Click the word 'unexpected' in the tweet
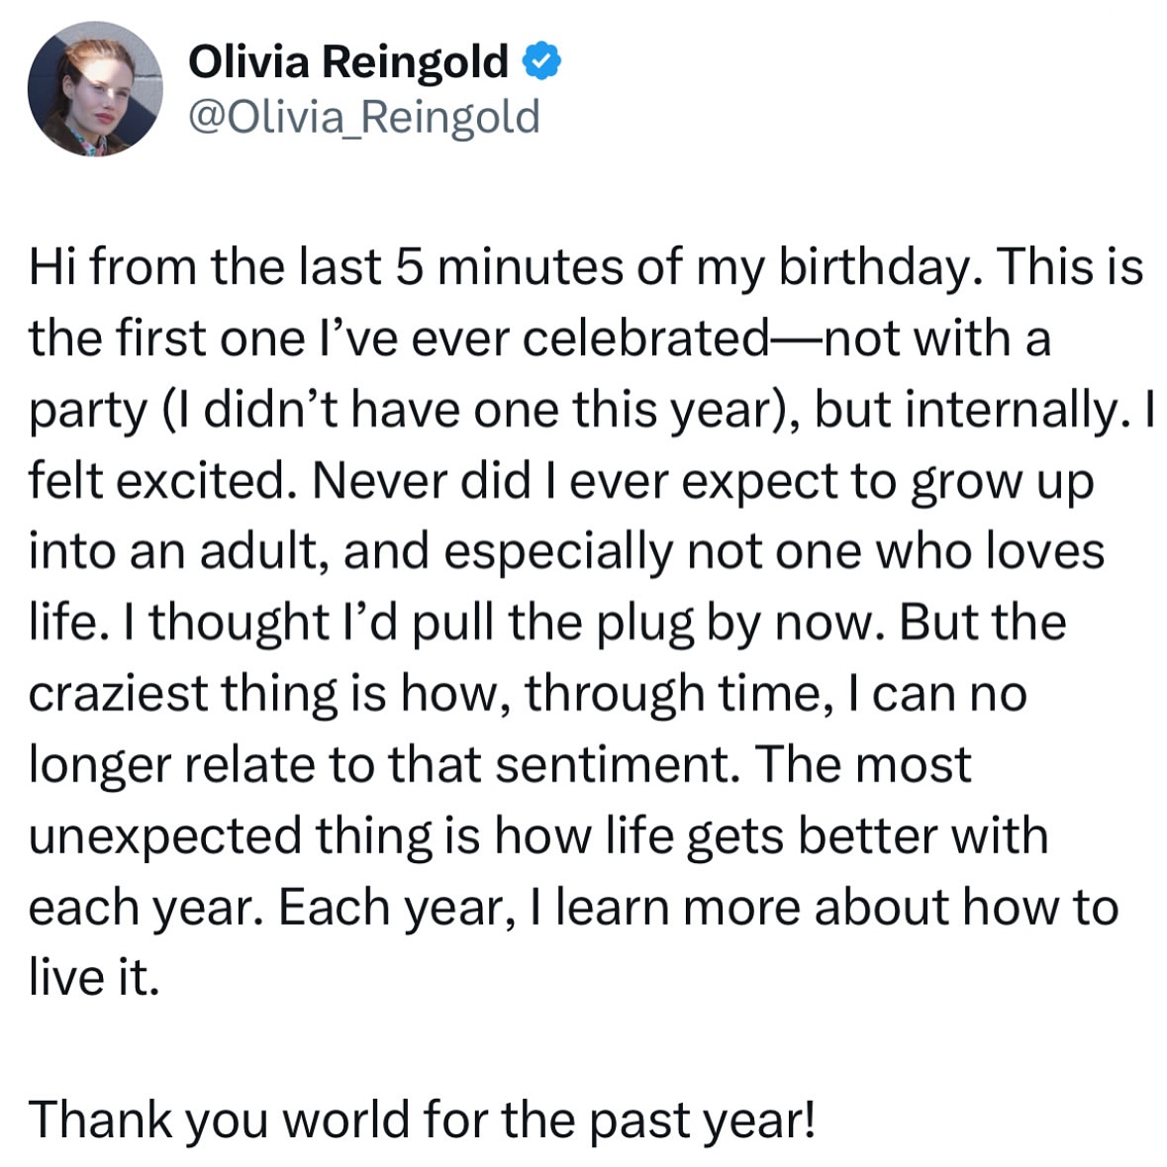 (x=165, y=836)
